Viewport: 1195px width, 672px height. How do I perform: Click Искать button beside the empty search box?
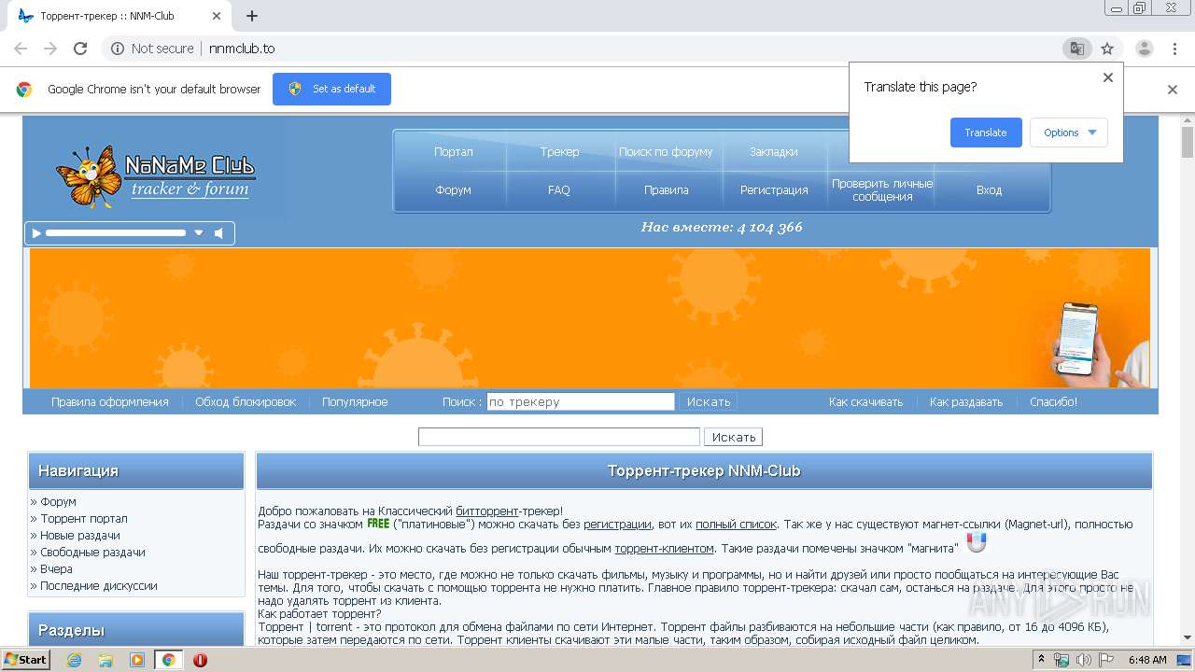(x=734, y=437)
